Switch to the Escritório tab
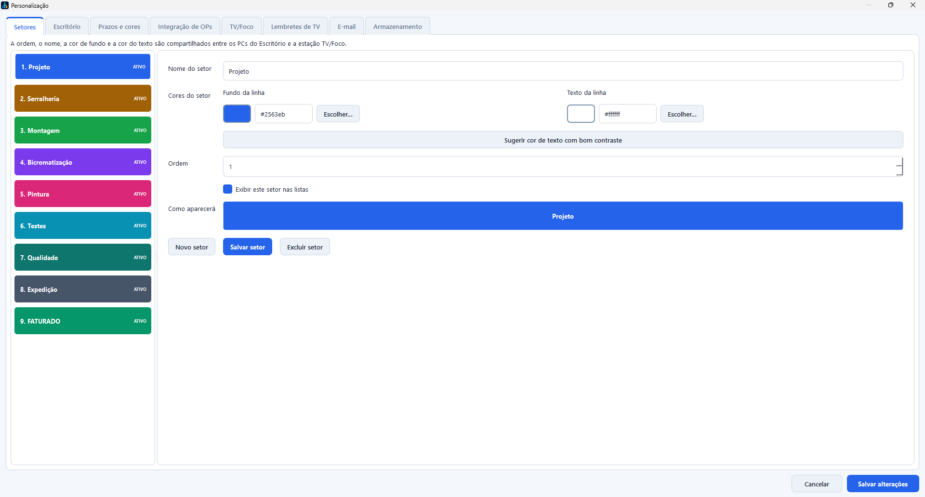Viewport: 925px width, 497px height. 67,26
